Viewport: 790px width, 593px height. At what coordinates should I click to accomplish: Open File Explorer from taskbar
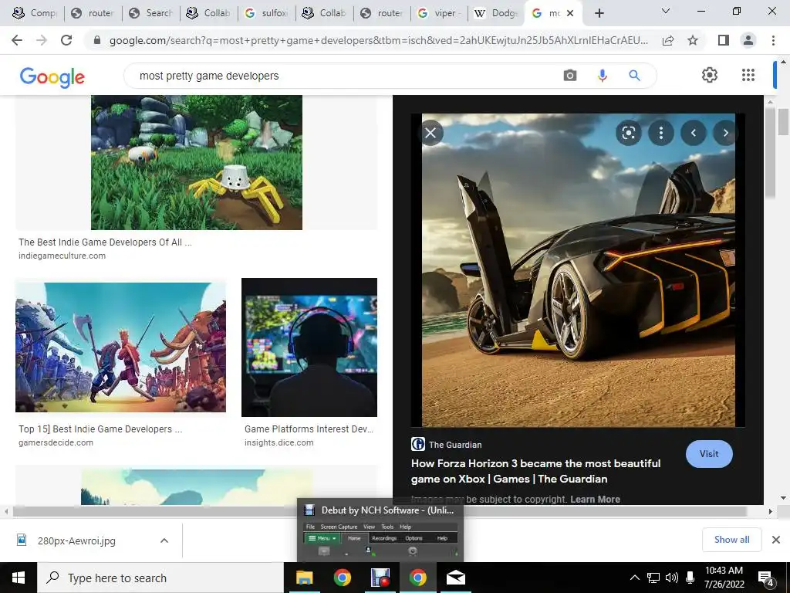coord(304,578)
